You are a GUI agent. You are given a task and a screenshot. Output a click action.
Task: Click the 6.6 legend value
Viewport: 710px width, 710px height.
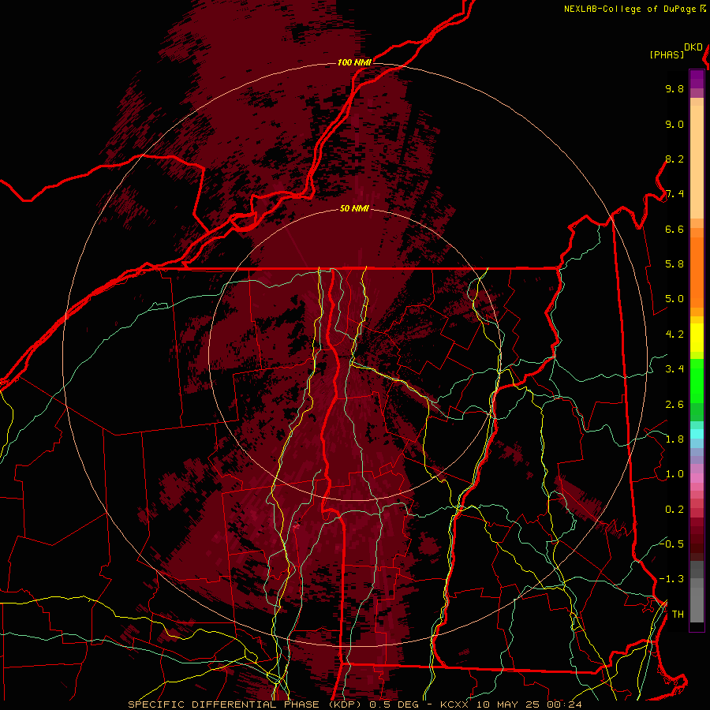pos(674,230)
